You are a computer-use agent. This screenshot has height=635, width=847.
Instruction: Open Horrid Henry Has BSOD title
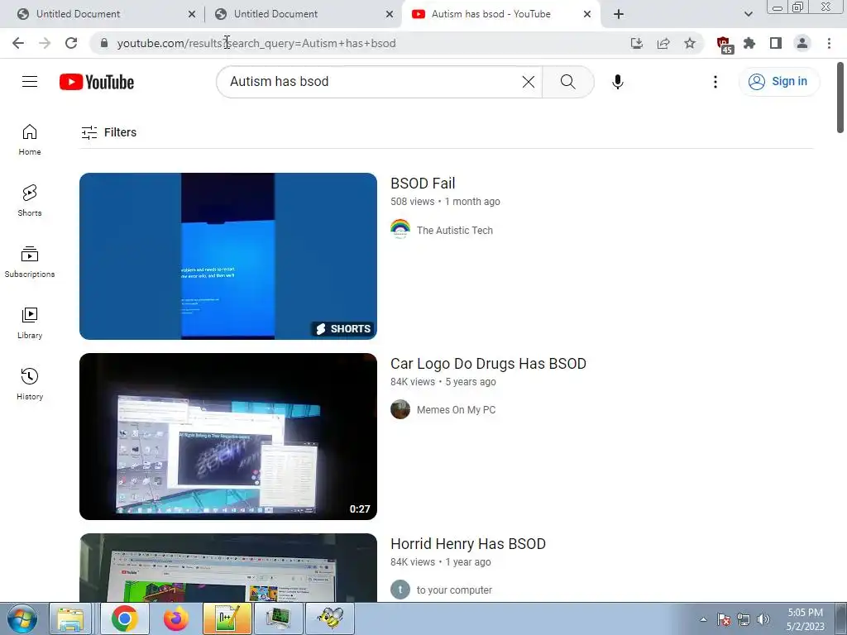point(468,544)
